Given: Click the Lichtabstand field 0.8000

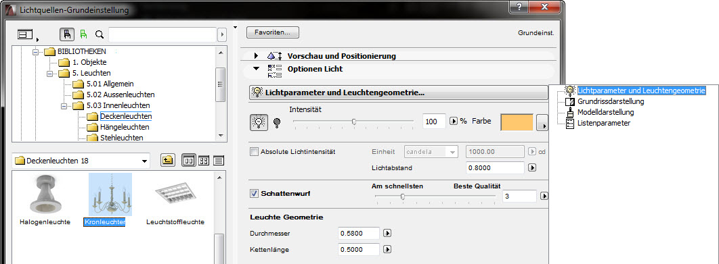Looking at the screenshot, I should coord(495,167).
